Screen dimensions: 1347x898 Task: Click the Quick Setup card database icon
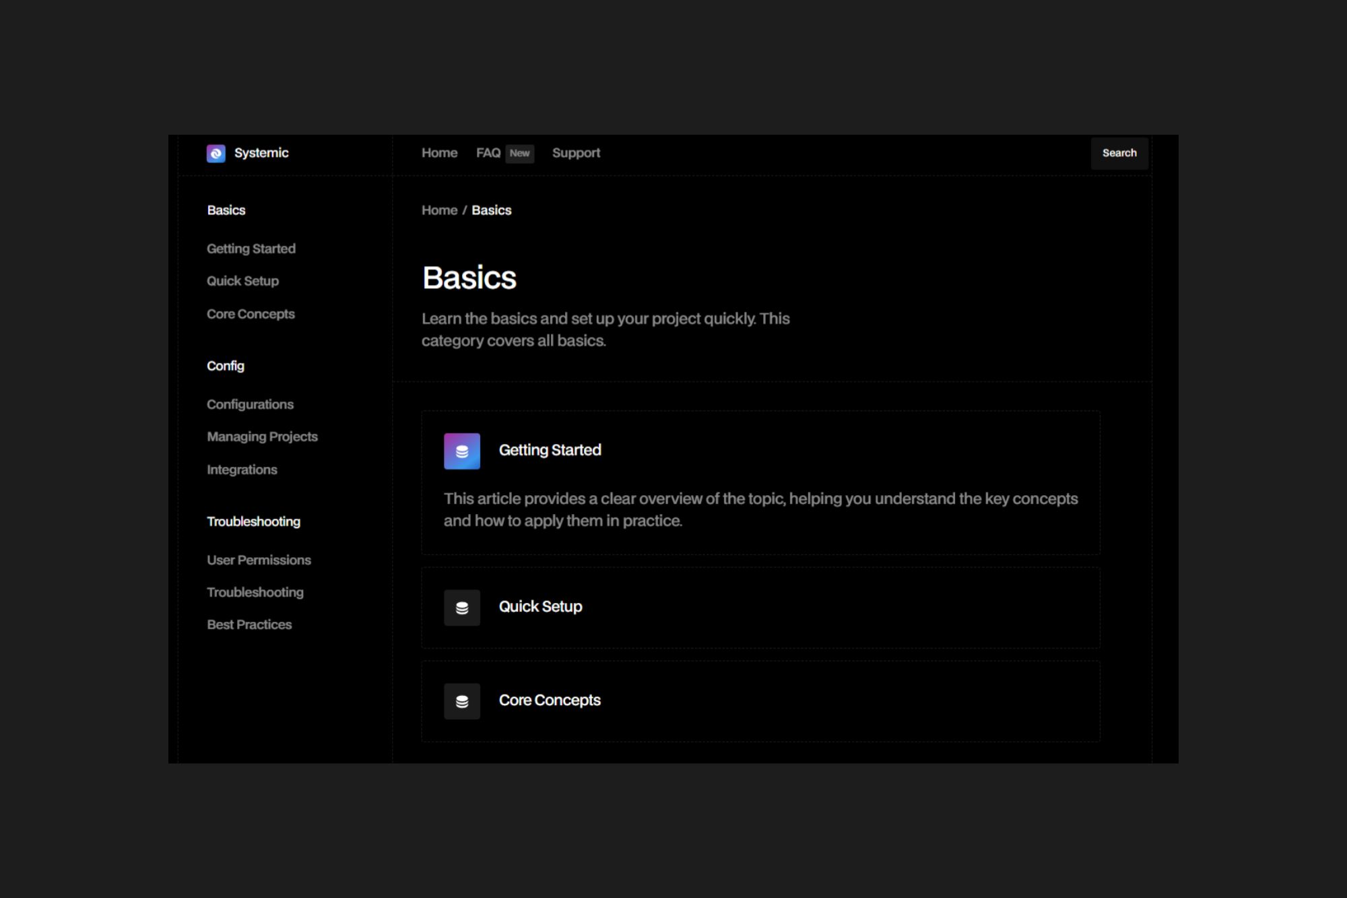[x=462, y=608]
